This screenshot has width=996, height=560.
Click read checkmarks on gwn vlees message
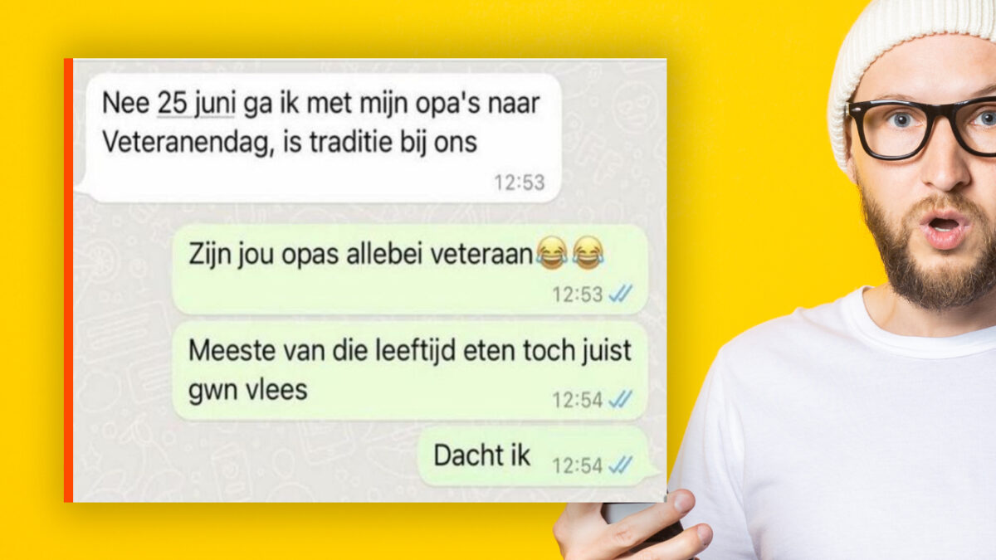coord(620,400)
